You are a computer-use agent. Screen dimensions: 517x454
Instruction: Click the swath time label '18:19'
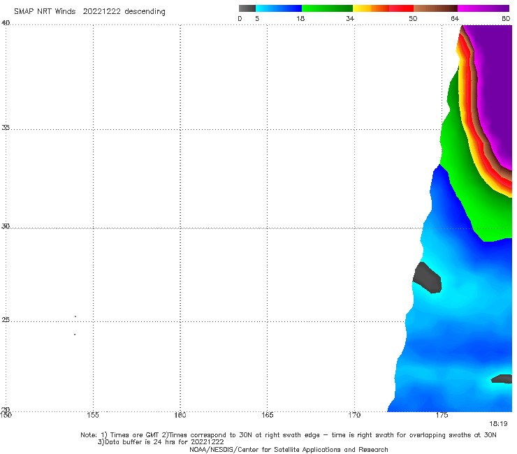[498, 424]
